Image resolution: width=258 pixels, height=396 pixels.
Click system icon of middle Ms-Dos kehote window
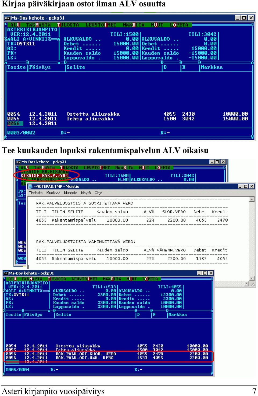(x=18, y=162)
